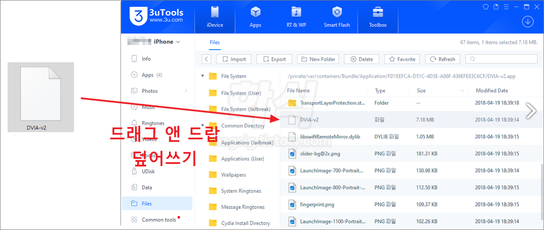544x230 pixels.
Task: Open the Toolbox tab
Action: point(378,17)
